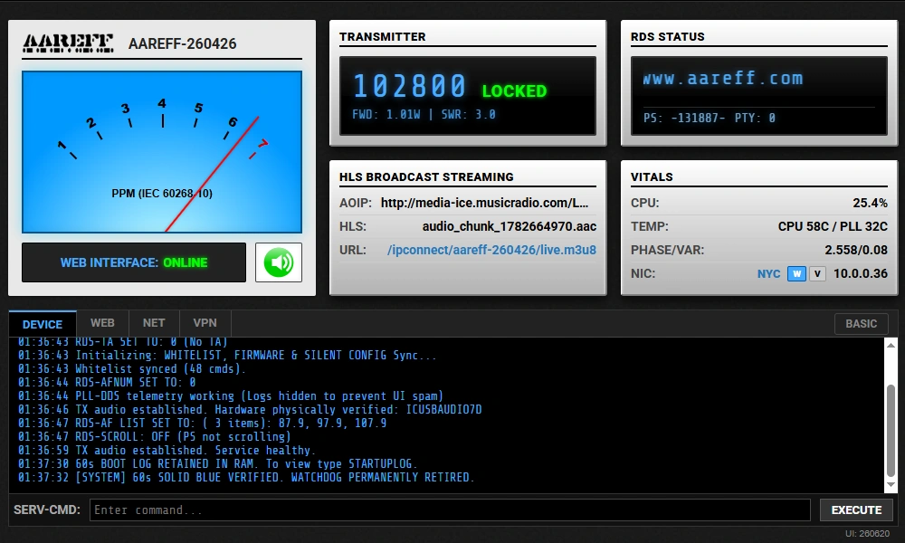
Task: Click the green LOCKED status text
Action: coord(514,91)
